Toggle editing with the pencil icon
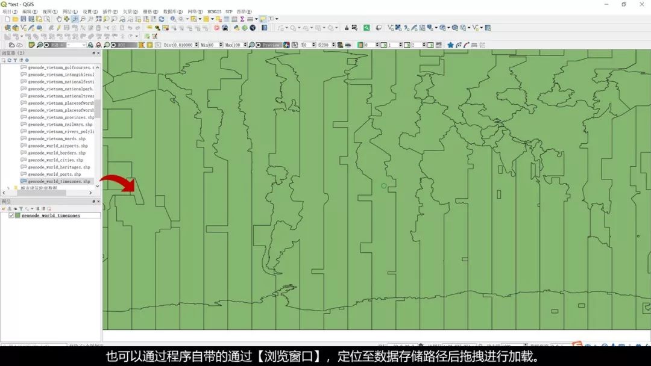The width and height of the screenshot is (651, 366). coord(59,28)
